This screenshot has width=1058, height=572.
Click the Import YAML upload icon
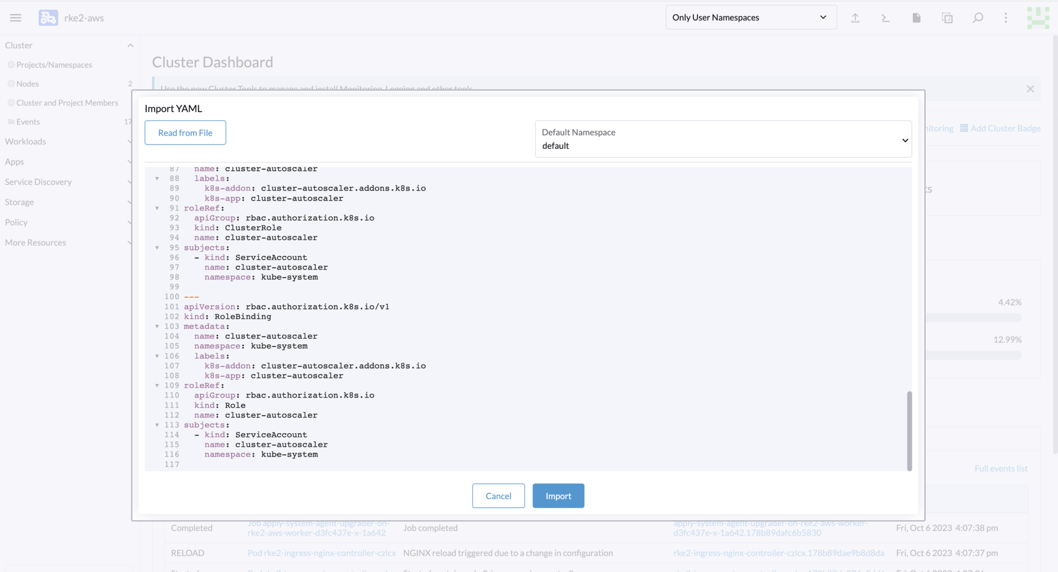855,18
